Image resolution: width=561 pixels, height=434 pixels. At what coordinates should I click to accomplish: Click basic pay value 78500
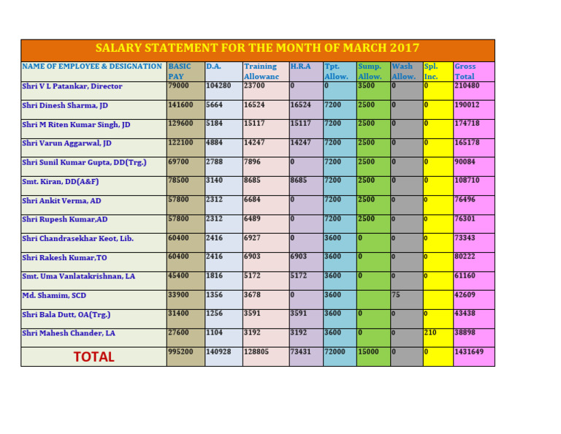pyautogui.click(x=178, y=180)
